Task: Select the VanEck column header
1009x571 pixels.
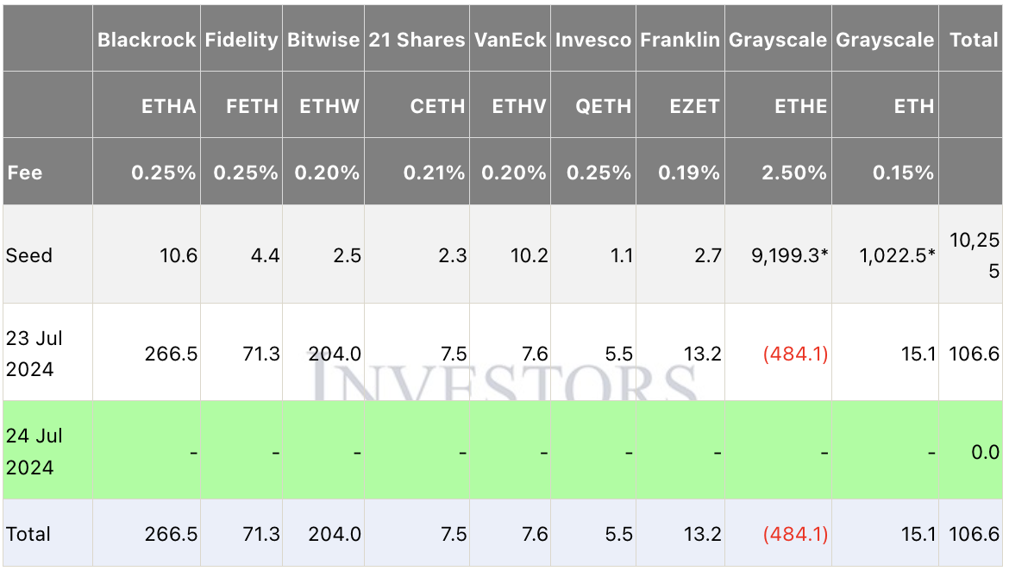Action: (511, 40)
